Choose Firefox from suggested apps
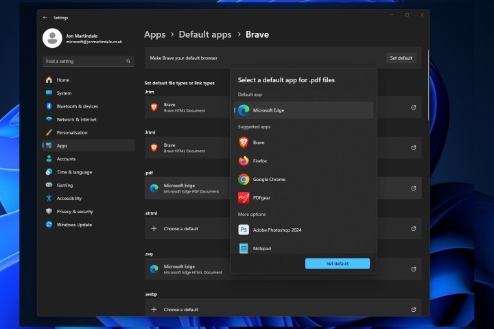 click(x=304, y=161)
